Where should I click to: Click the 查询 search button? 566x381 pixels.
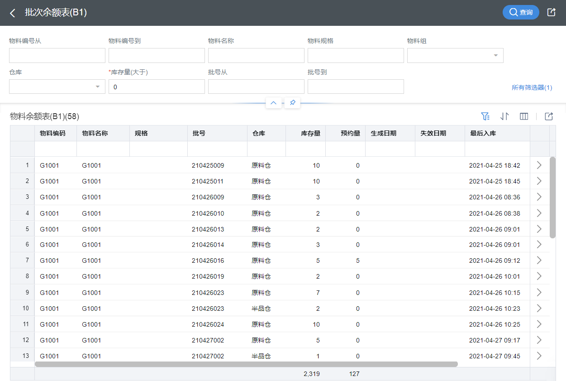521,12
